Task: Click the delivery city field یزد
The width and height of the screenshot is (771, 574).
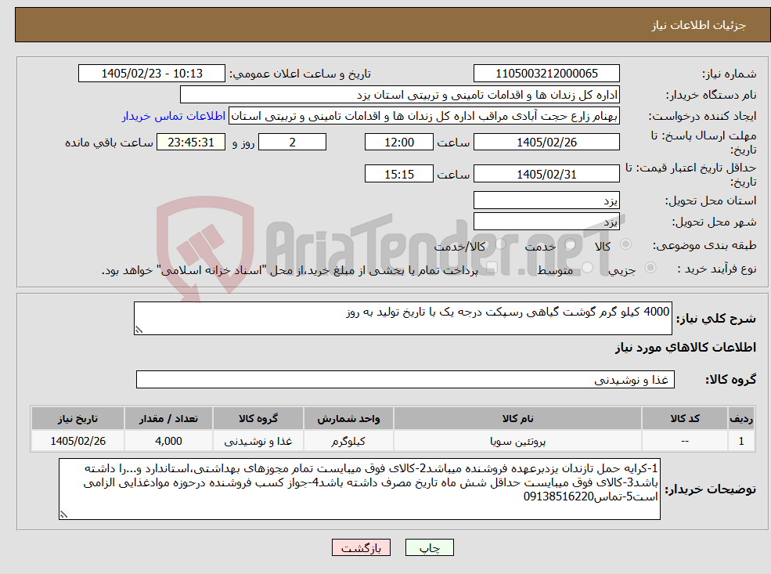Action: click(546, 222)
